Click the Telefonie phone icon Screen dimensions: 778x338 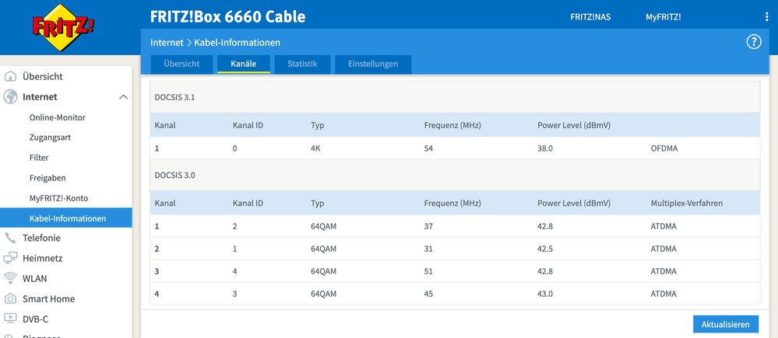pos(10,238)
